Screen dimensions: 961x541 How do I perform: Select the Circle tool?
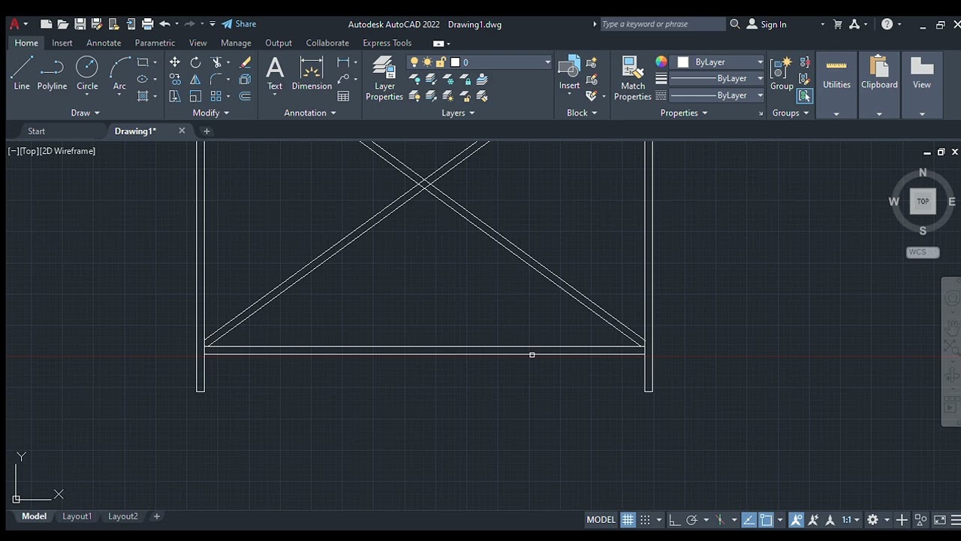[x=87, y=74]
